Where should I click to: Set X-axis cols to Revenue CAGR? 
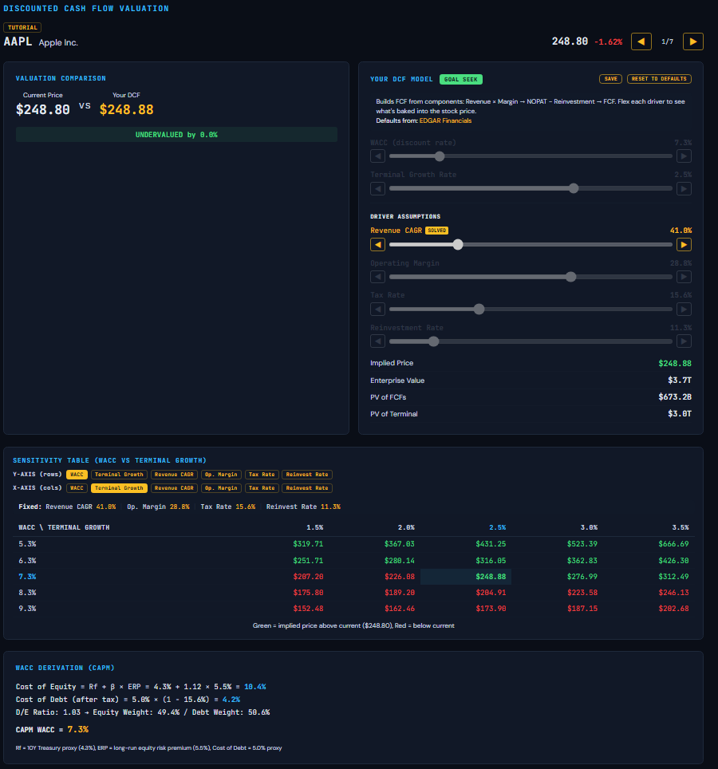click(x=174, y=488)
